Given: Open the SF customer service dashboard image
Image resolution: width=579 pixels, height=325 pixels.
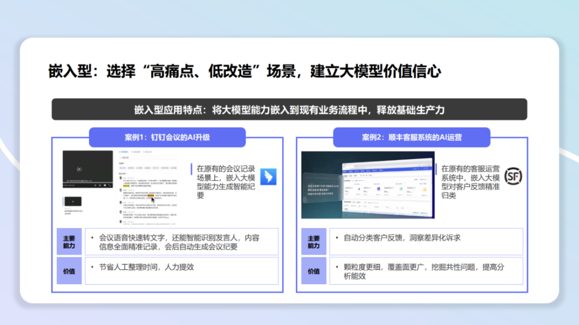Looking at the screenshot, I should 368,185.
